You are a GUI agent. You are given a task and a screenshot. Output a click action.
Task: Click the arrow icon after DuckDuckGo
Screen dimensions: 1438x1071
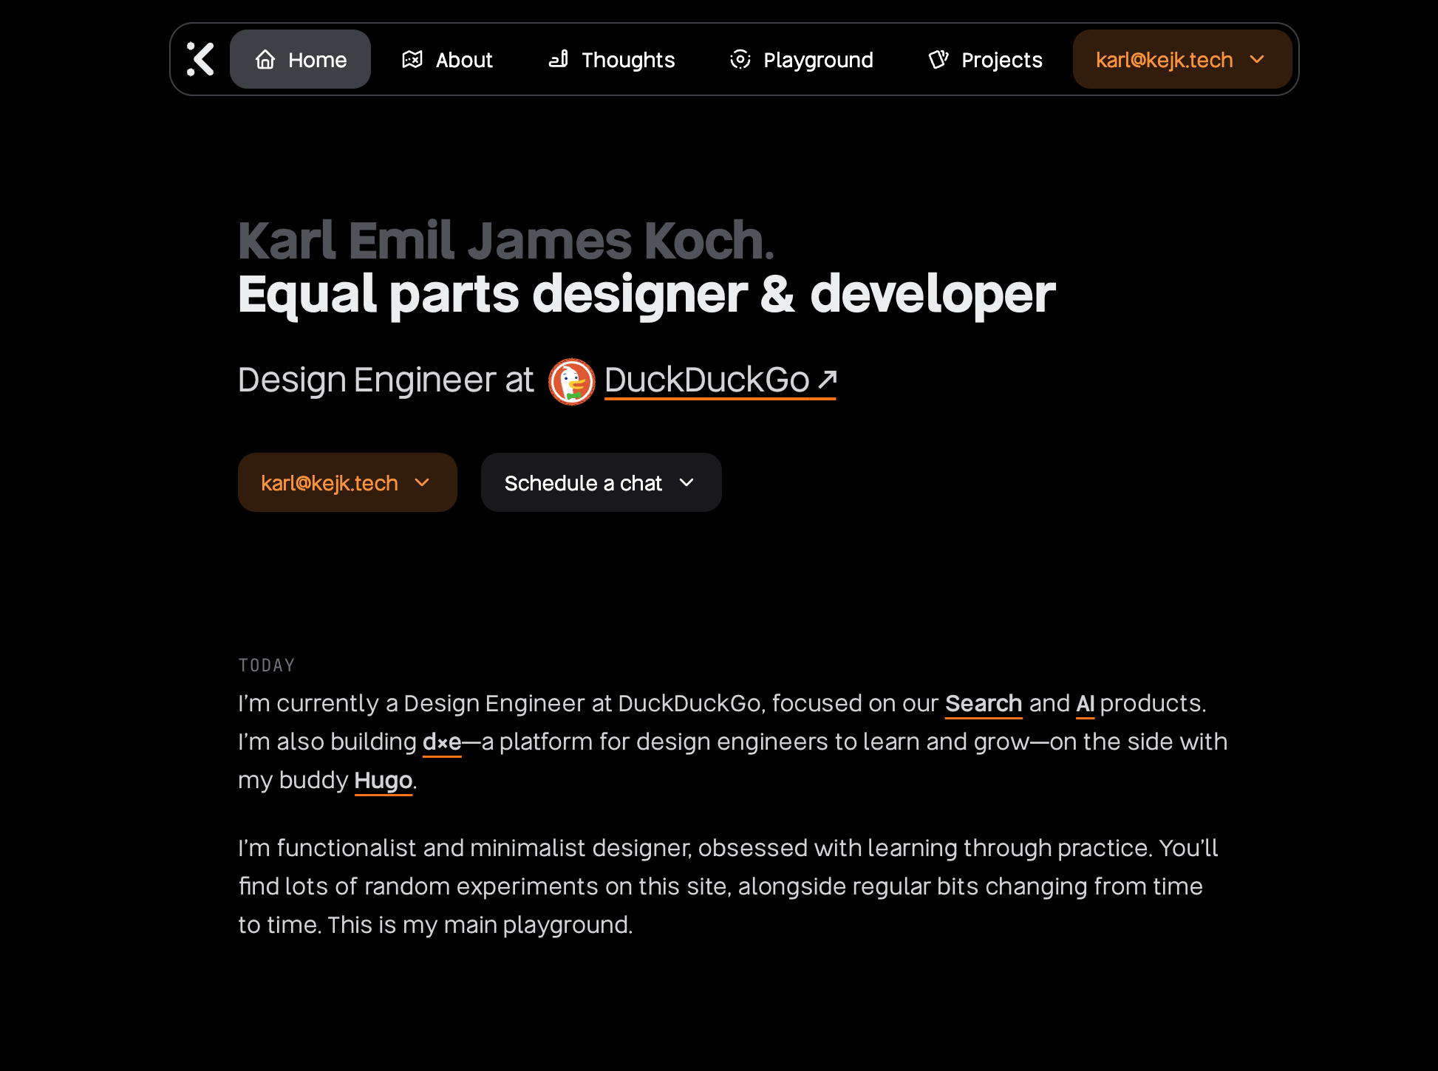(x=828, y=380)
